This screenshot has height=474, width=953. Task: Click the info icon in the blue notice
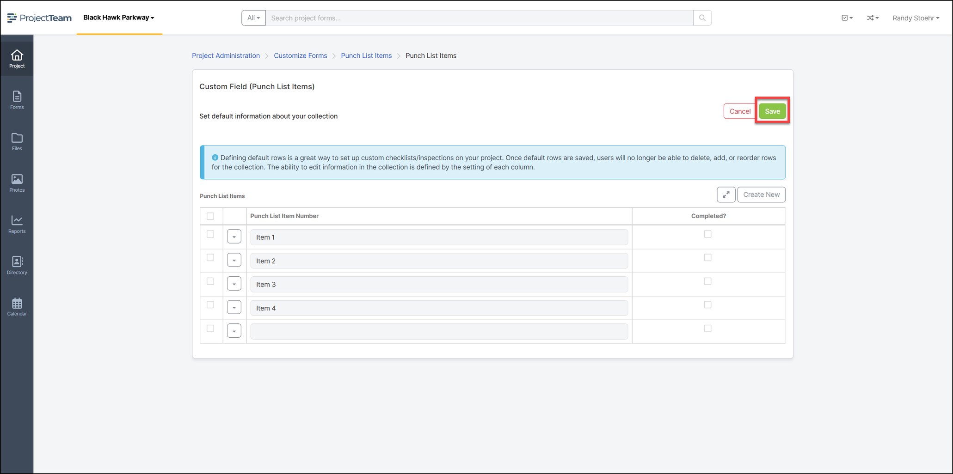tap(215, 158)
